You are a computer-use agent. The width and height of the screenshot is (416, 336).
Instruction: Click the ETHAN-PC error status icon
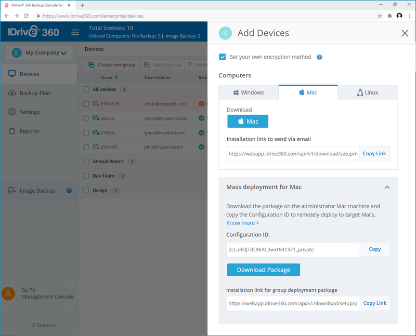pyautogui.click(x=201, y=104)
